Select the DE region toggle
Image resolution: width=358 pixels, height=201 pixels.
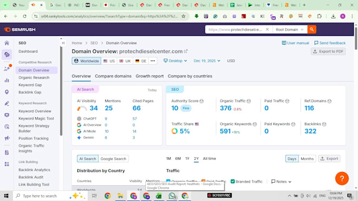tap(141, 61)
